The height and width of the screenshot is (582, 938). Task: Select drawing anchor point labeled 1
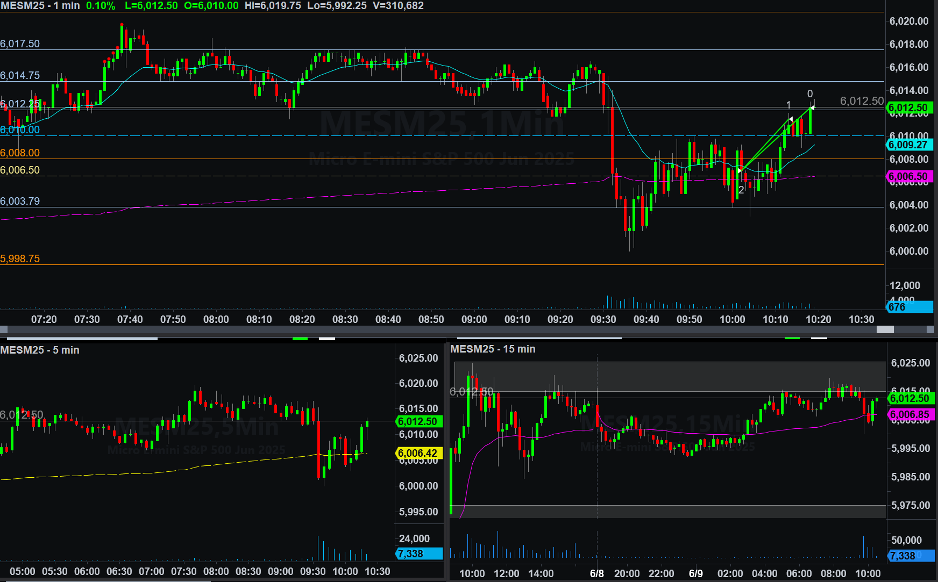[x=791, y=119]
